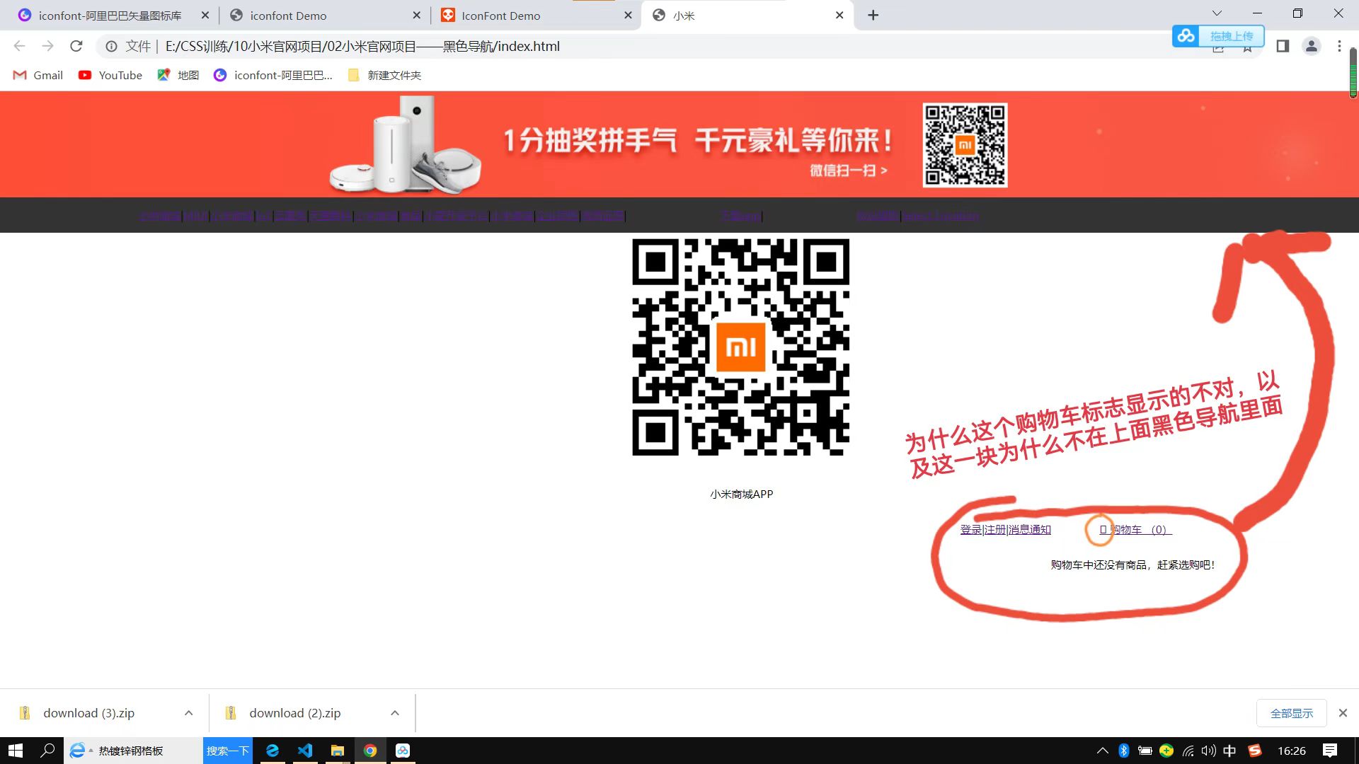Screen dimensions: 1359x764
Task: Close the iconfont-阿里巴巴矢量图标库 tab
Action: coord(205,16)
